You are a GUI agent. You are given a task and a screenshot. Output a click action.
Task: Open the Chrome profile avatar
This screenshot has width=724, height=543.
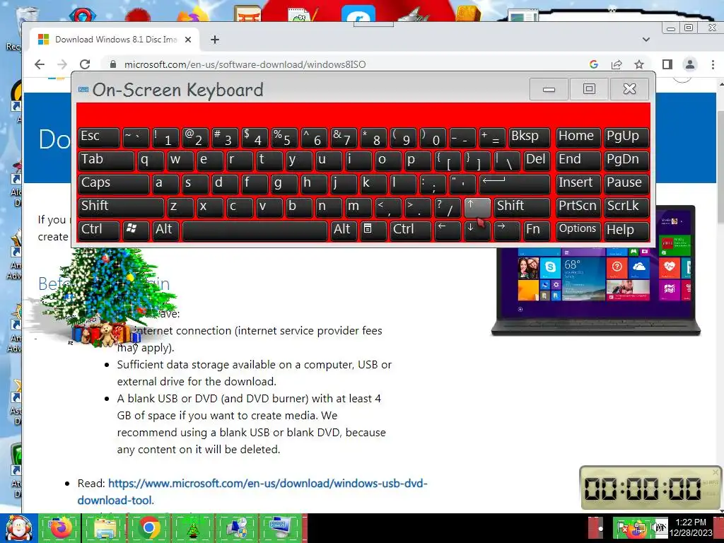pyautogui.click(x=690, y=64)
